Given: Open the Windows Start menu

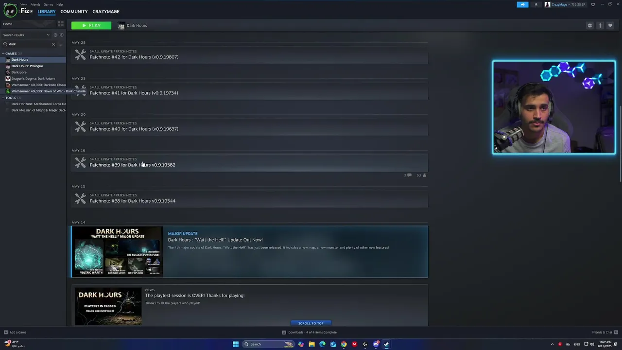Looking at the screenshot, I should [236, 344].
